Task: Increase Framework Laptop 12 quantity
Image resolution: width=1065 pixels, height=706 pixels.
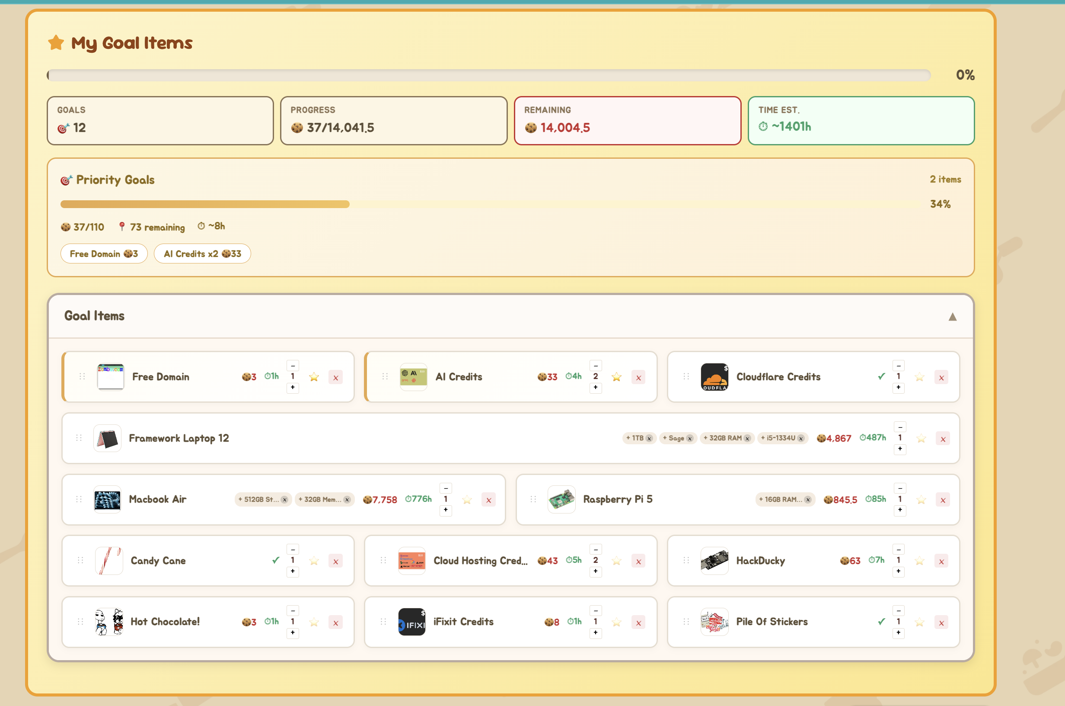Action: coord(900,449)
